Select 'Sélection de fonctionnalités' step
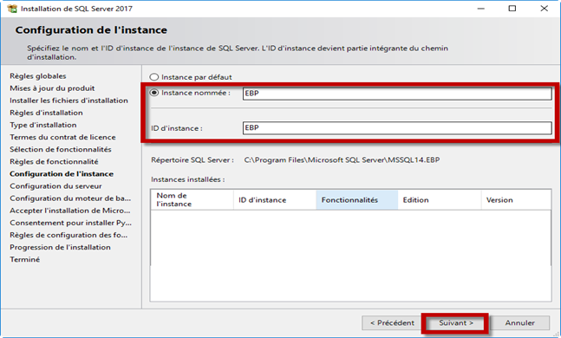 [x=61, y=150]
